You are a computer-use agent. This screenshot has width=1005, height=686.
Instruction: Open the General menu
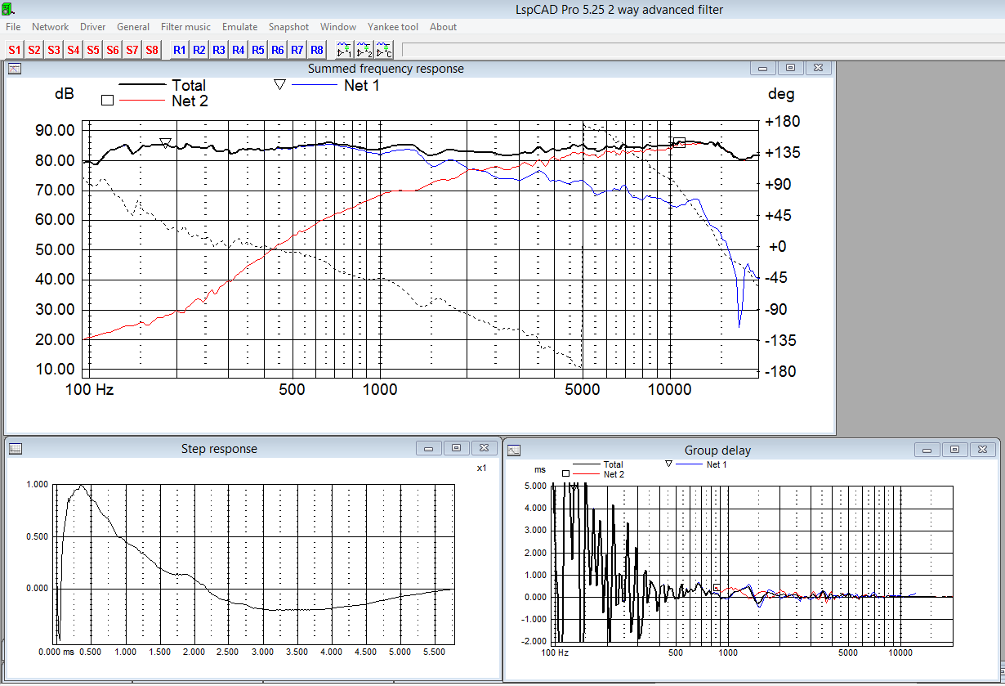[133, 27]
